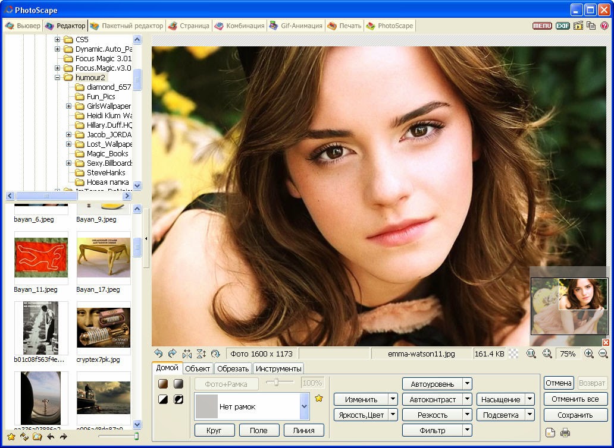
Task: Click the favorites star in file browser
Action: [11, 437]
